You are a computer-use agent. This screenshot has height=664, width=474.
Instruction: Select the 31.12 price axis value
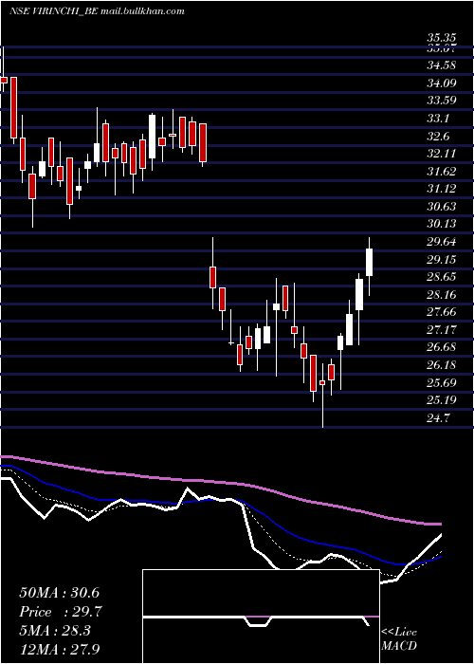coord(442,189)
